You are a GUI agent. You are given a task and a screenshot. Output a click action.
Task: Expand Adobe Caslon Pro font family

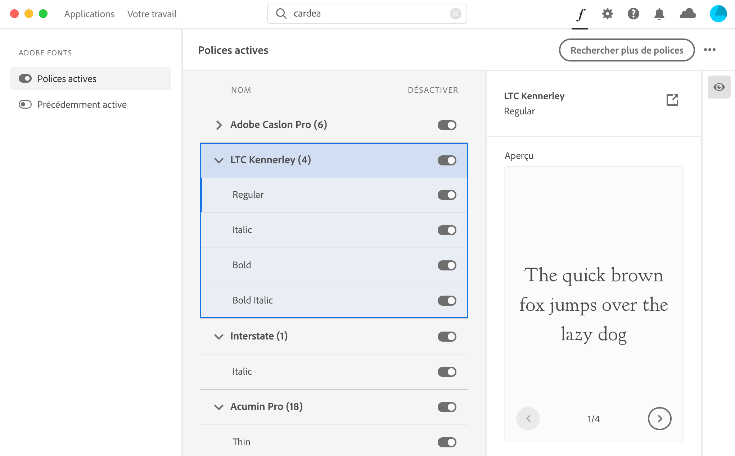coord(218,125)
